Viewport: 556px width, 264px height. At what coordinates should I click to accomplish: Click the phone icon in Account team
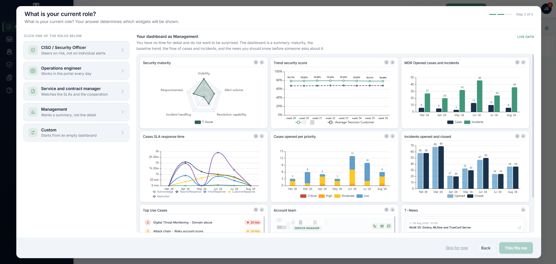click(375, 226)
